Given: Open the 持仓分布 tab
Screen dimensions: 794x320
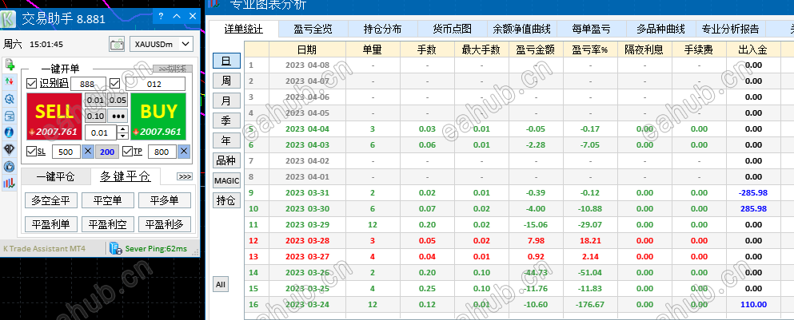Looking at the screenshot, I should pyautogui.click(x=383, y=29).
